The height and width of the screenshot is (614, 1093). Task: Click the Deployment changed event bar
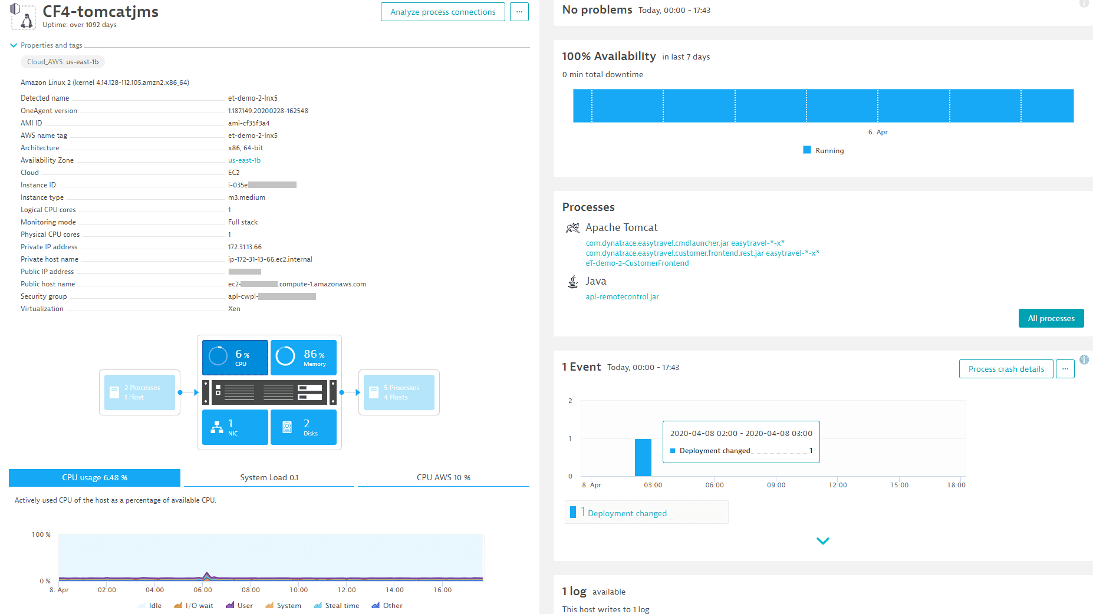click(x=643, y=457)
